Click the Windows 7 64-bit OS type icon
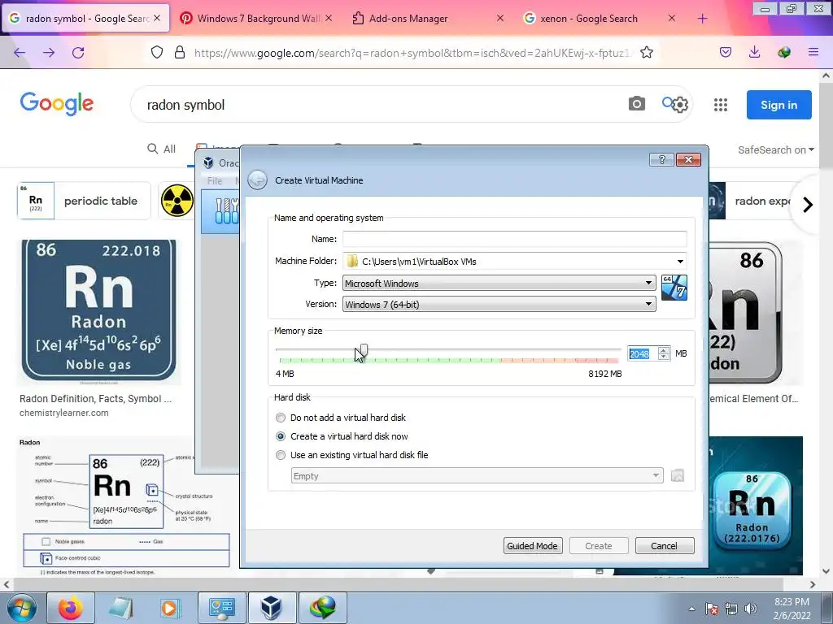The height and width of the screenshot is (624, 833). tap(674, 288)
